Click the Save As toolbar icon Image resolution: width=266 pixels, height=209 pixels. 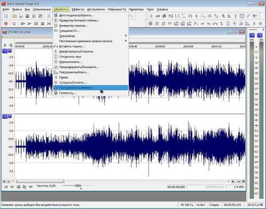click(x=27, y=16)
